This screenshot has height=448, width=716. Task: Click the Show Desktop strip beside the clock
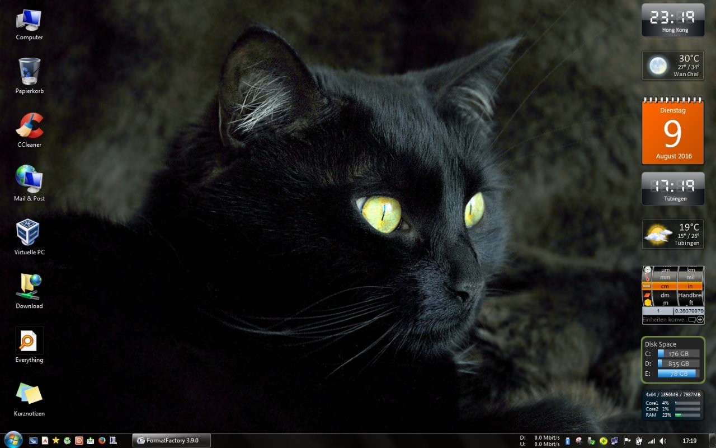coord(712,441)
